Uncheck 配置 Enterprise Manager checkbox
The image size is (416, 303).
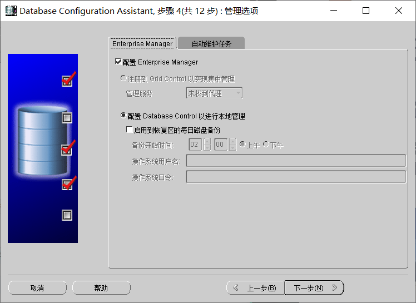(118, 62)
